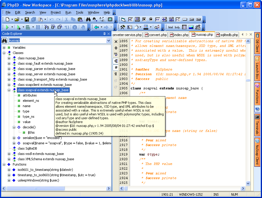Collapse the class soapval tree node
This screenshot has height=198, width=262.
tap(9, 90)
